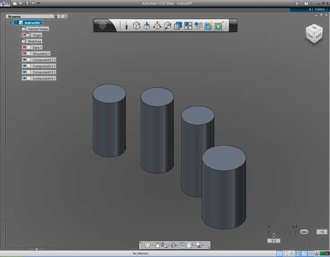330x257 pixels.
Task: Open the Extrude/Create tool icon
Action: [x=147, y=26]
